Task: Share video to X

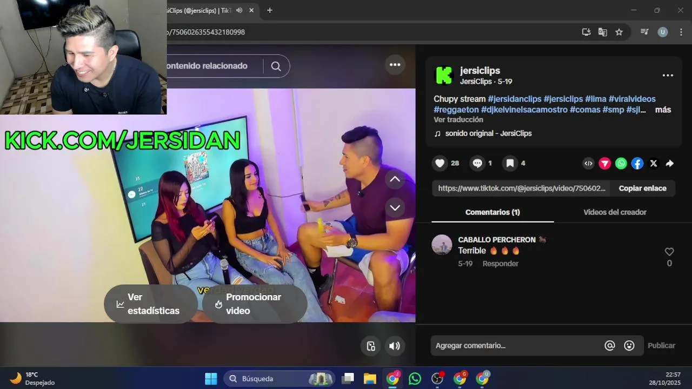Action: click(654, 163)
